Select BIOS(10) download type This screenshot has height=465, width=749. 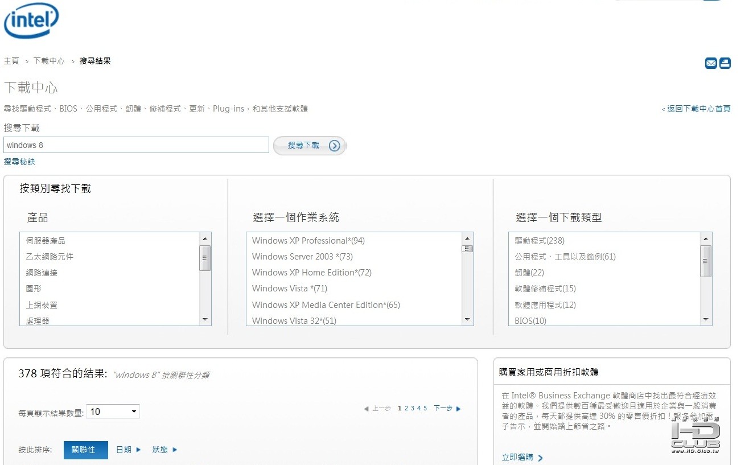pyautogui.click(x=530, y=321)
